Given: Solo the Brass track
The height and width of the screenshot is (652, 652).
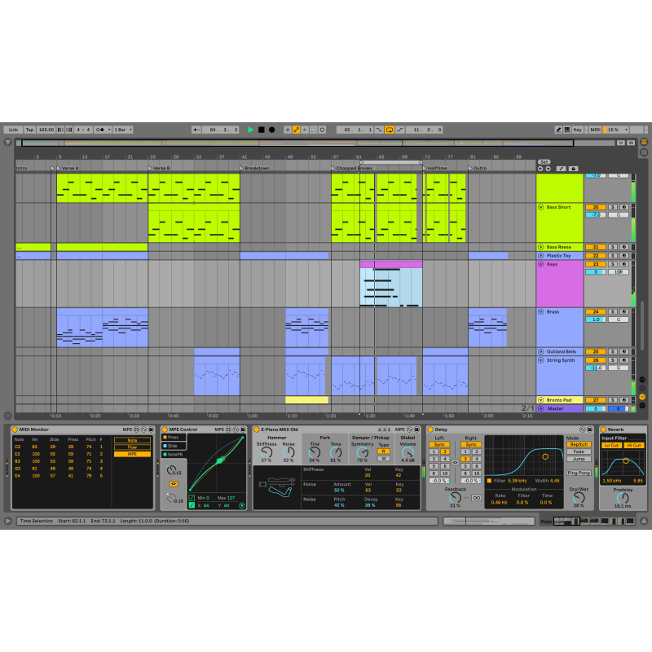Looking at the screenshot, I should click(x=612, y=311).
